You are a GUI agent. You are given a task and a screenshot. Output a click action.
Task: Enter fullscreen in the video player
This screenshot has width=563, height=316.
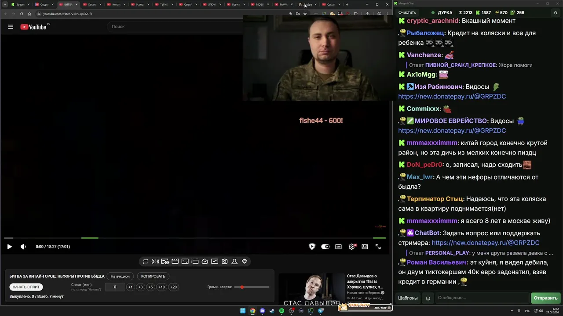pyautogui.click(x=378, y=247)
